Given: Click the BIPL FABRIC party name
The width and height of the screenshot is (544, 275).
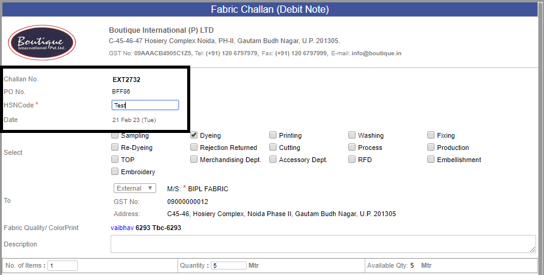Looking at the screenshot, I should [208, 189].
